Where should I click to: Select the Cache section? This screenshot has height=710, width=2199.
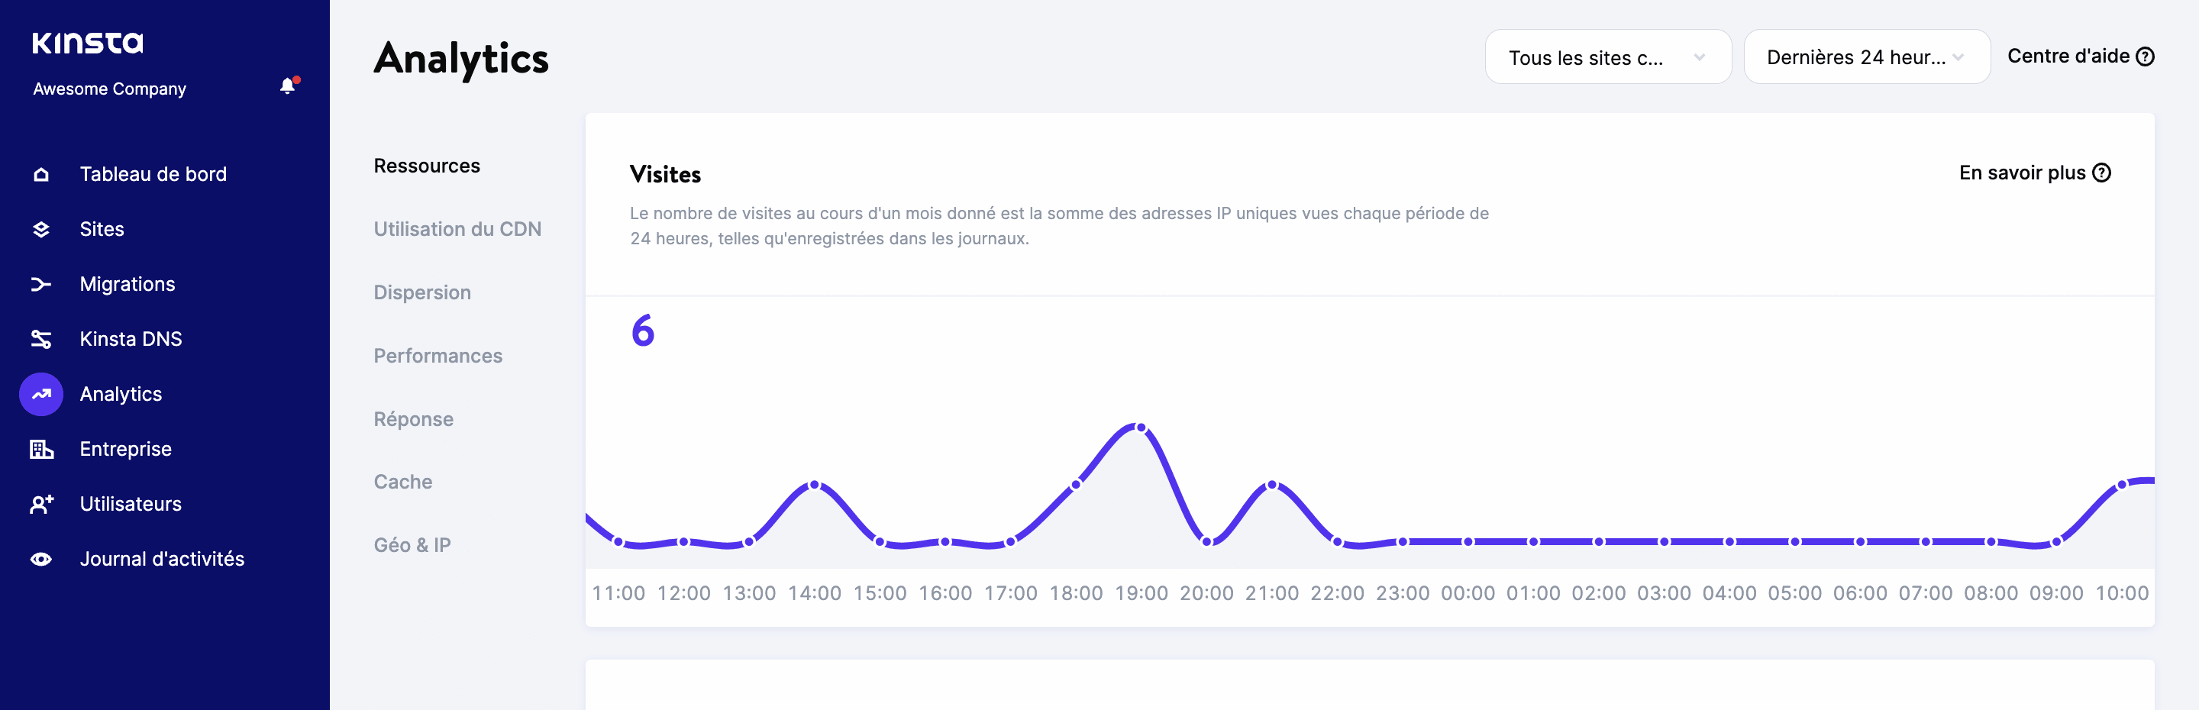point(402,481)
